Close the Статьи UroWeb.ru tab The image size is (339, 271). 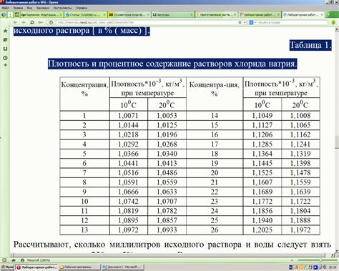[x=104, y=15]
